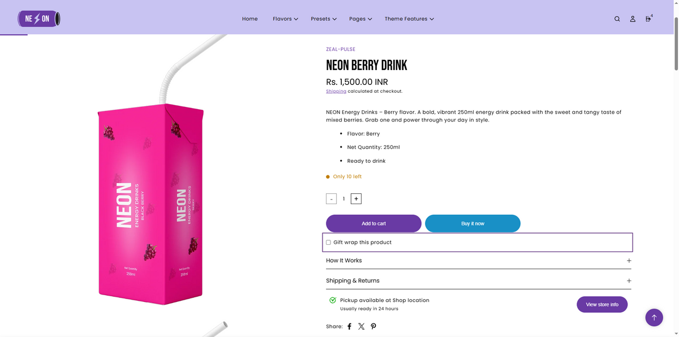Expand the Shipping & Returns section

pos(479,280)
